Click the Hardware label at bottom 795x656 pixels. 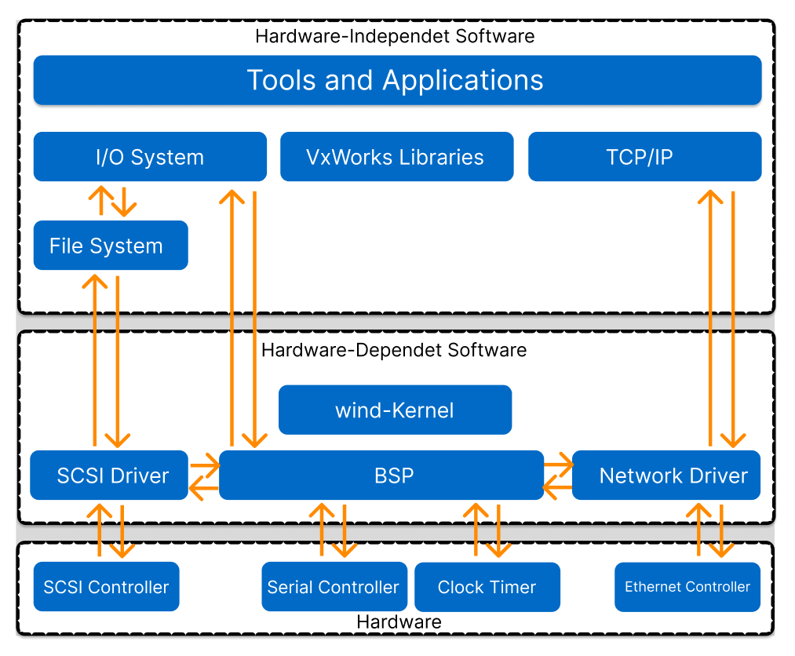pos(397,621)
